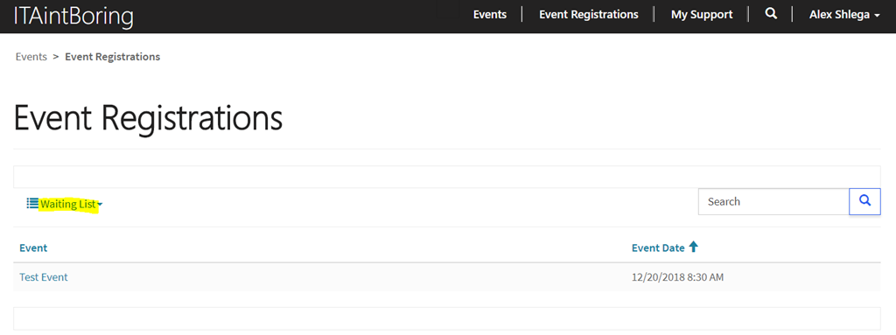
Task: Click the Event Registrations page heading
Action: pyautogui.click(x=148, y=119)
